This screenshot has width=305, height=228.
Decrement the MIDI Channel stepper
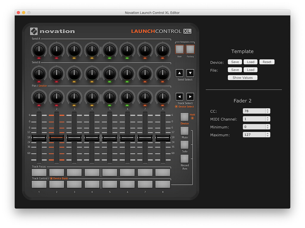coord(268,120)
